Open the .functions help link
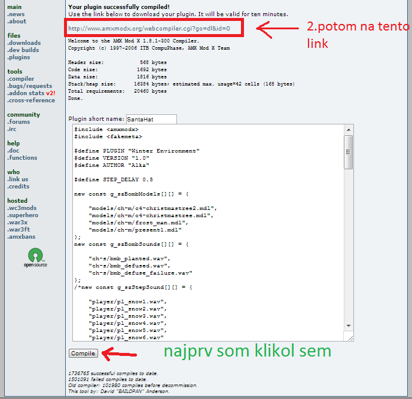Viewport: 412px width, 399px height. point(22,158)
